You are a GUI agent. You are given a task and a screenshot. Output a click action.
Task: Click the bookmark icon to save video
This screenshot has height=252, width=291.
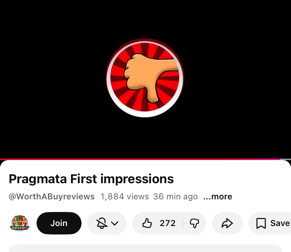[x=261, y=223]
